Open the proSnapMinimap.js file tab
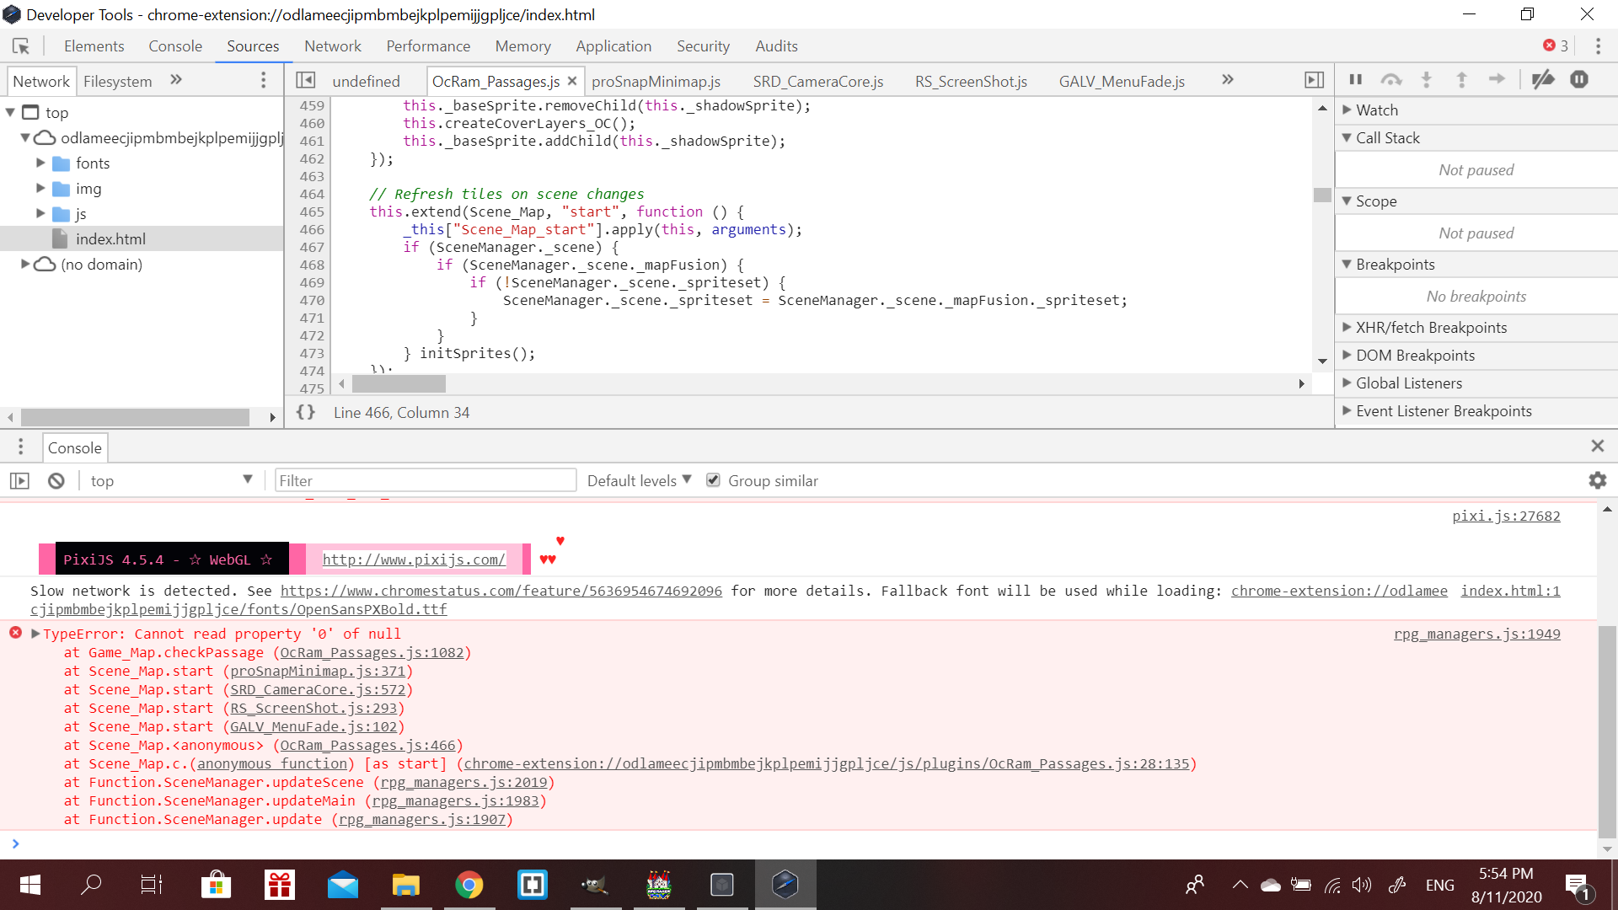This screenshot has width=1618, height=910. coord(656,81)
